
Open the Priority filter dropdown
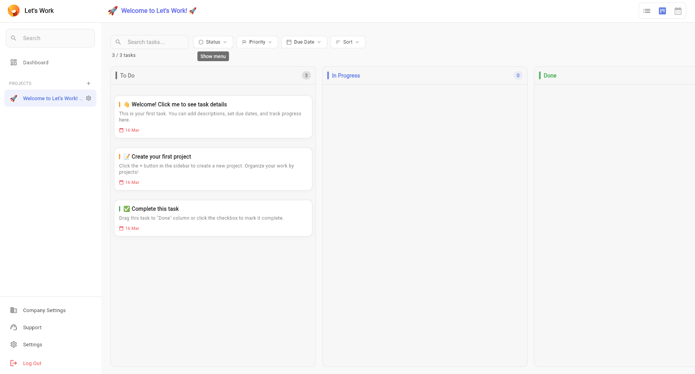(257, 42)
